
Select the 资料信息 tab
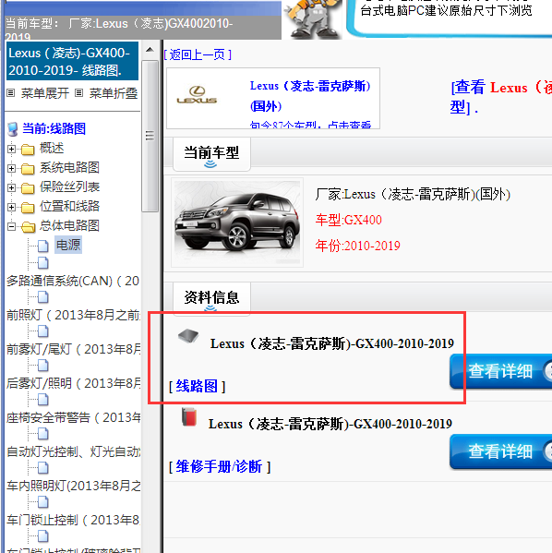pyautogui.click(x=211, y=298)
